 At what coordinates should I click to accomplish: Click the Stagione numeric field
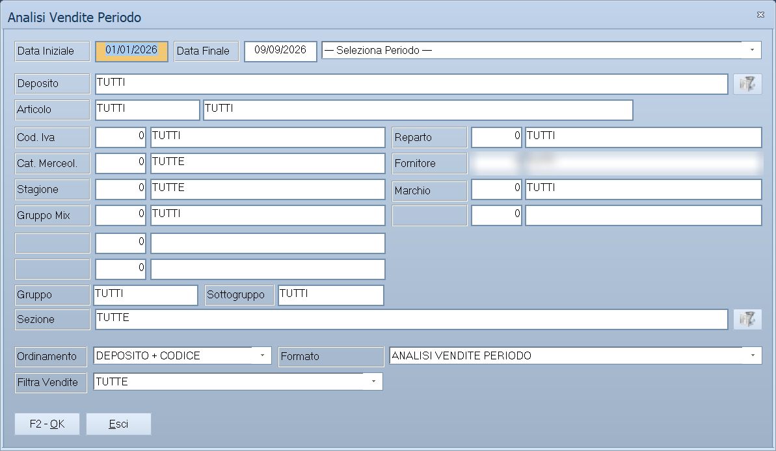[x=121, y=189]
